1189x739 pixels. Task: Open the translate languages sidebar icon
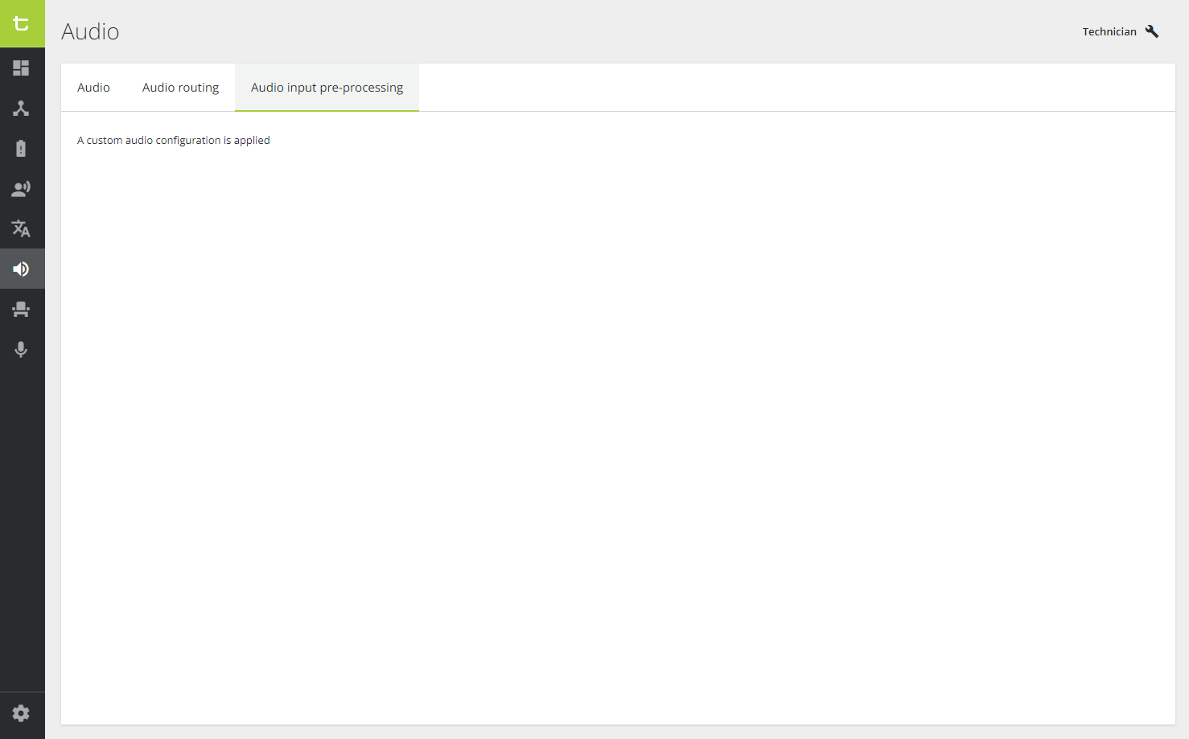tap(22, 229)
